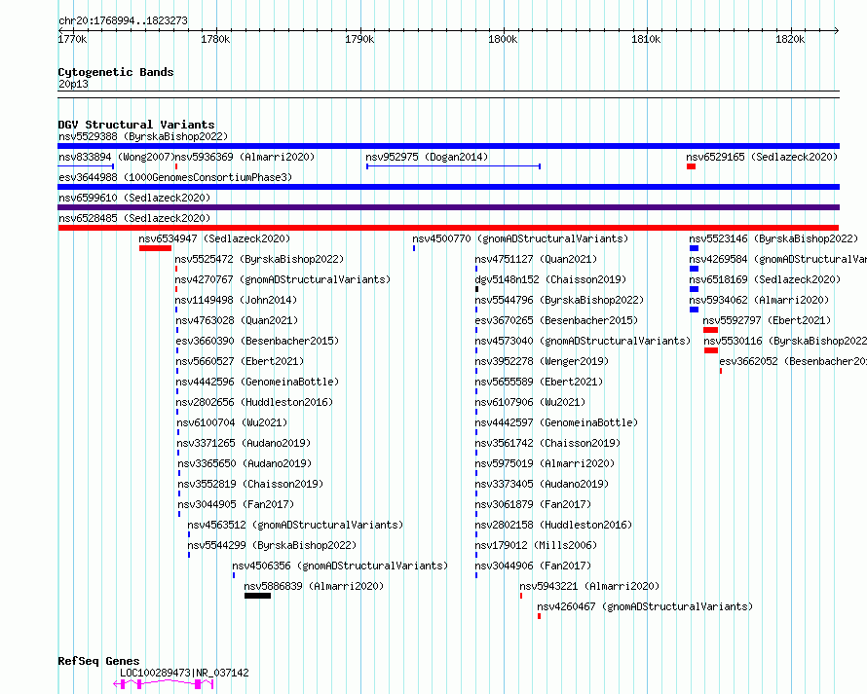
Task: Click the nsv833894 (Wong2007) variant label
Action: pos(117,157)
